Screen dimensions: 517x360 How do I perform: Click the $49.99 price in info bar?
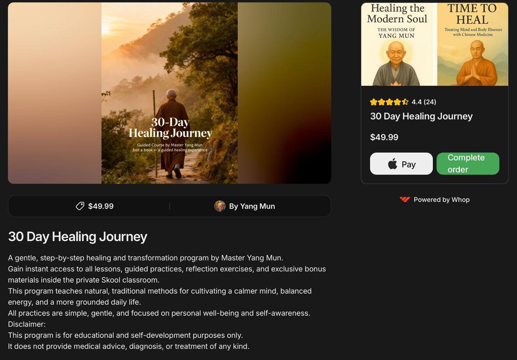click(101, 206)
